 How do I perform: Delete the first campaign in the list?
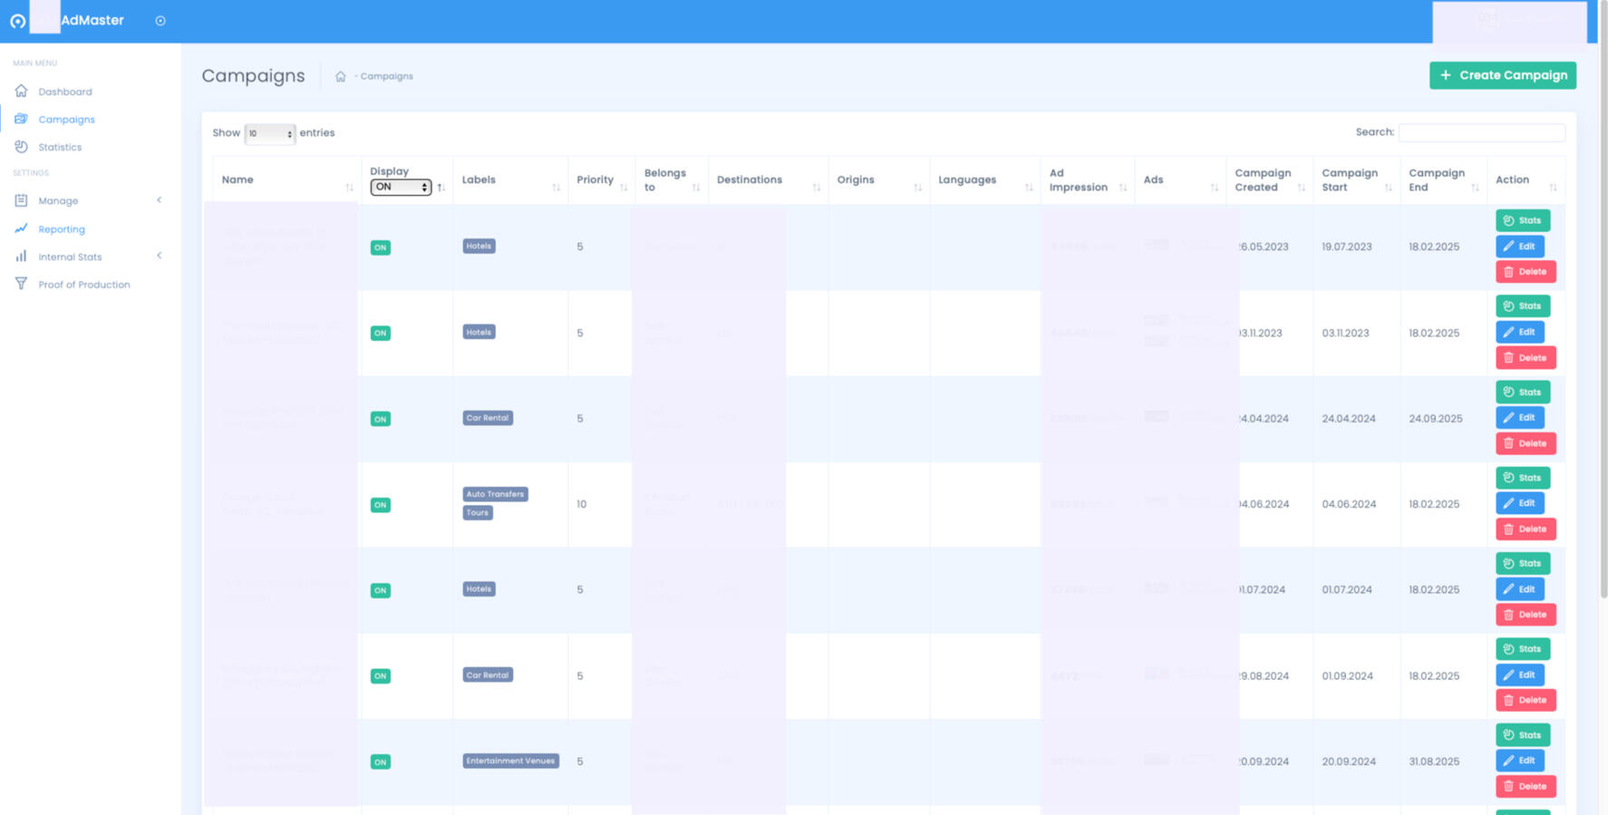click(1526, 272)
